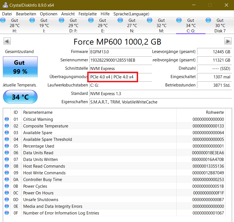Select the Power On Hours parameter name
This screenshot has height=222, width=234.
point(38,193)
